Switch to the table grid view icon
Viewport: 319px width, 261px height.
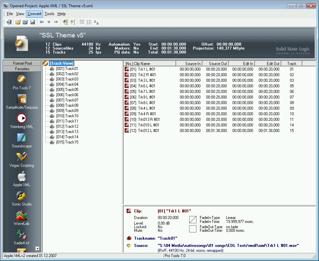point(82,22)
